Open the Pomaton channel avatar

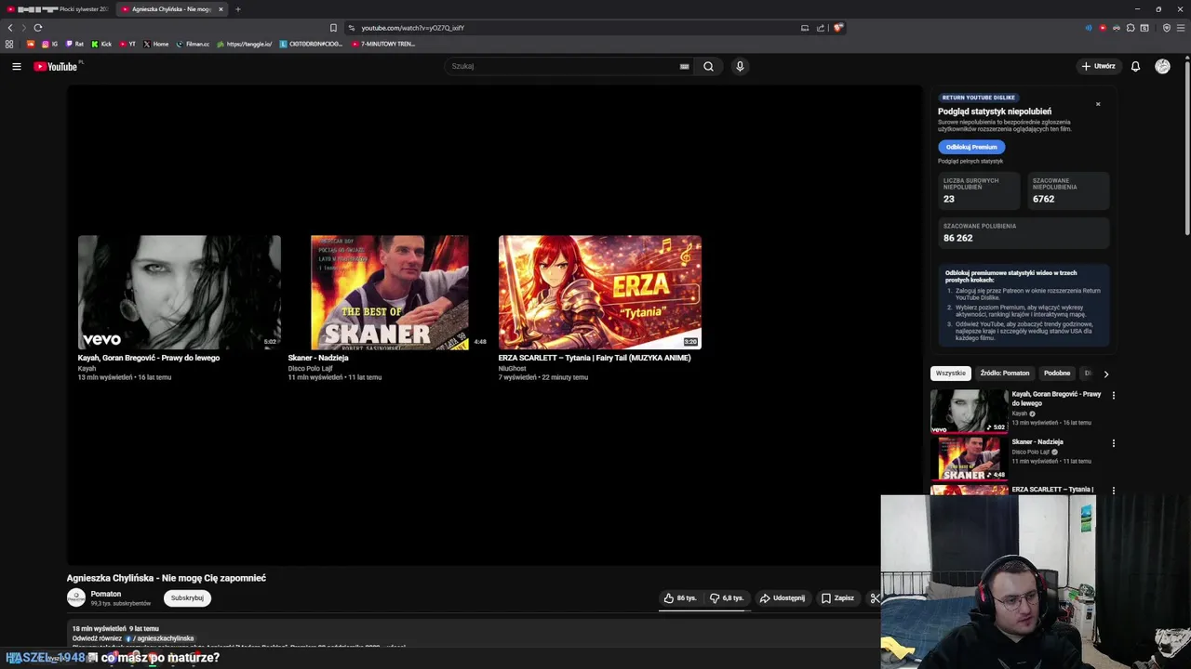click(x=76, y=598)
